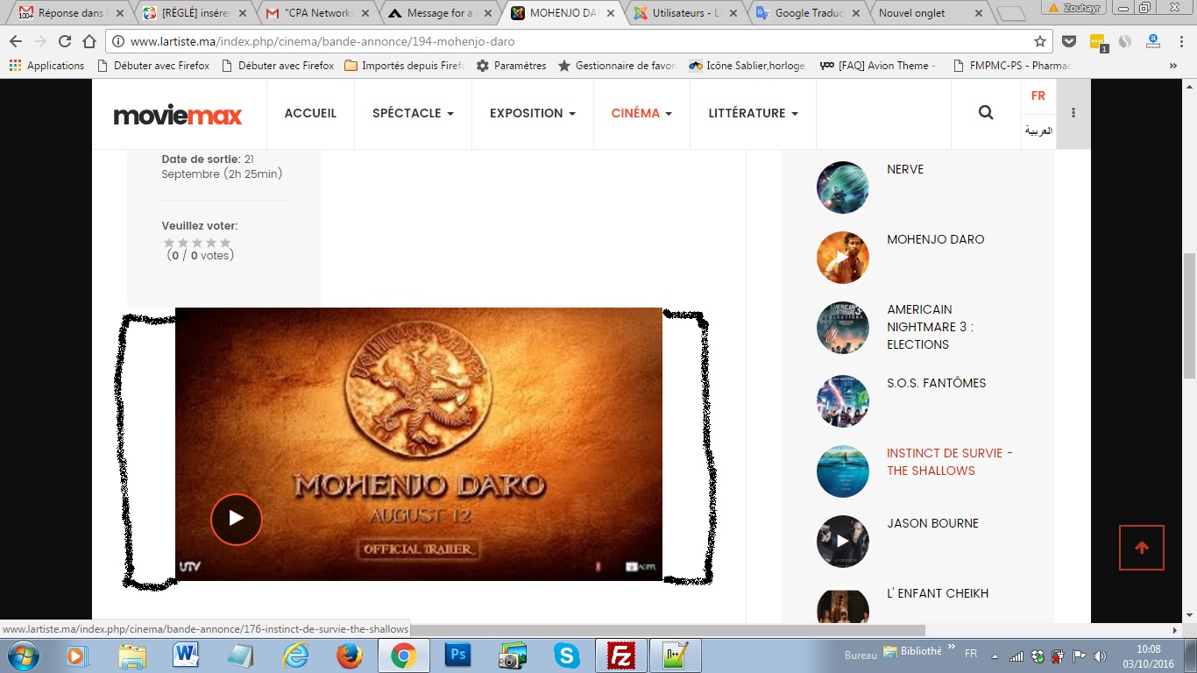Expand the LITTÉRATURE dropdown menu

click(753, 113)
